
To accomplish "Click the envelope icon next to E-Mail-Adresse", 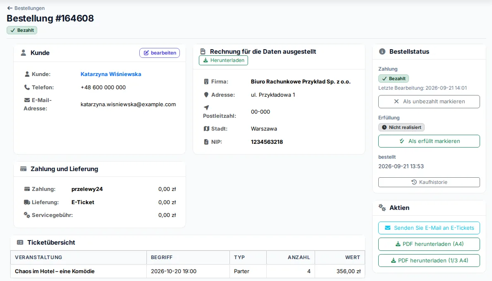I will (x=27, y=100).
